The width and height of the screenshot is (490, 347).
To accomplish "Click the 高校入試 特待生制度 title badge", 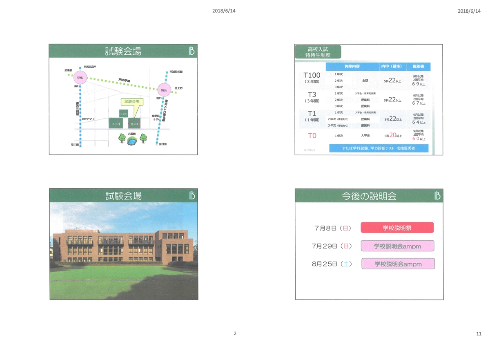I will pyautogui.click(x=318, y=52).
